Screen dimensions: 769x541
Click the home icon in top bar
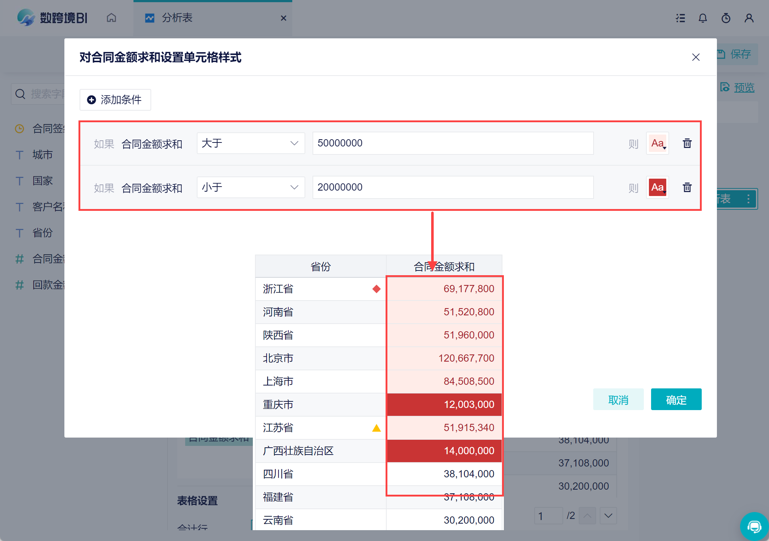(111, 18)
